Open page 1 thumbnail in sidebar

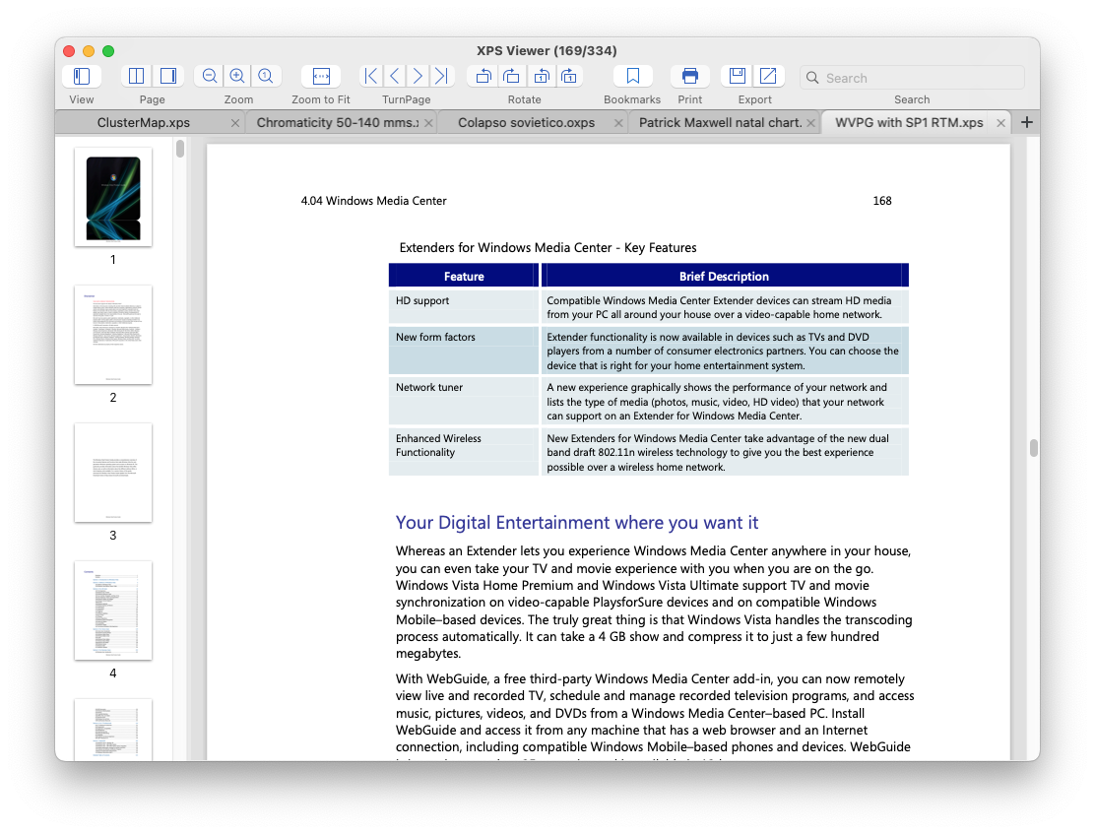pos(113,197)
